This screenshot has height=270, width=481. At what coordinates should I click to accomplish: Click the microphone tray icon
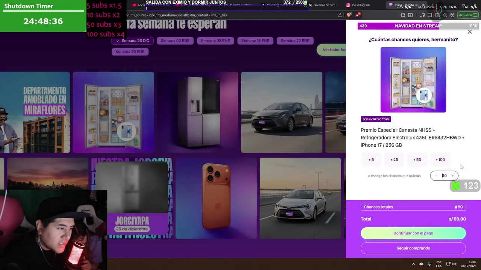click(x=430, y=264)
